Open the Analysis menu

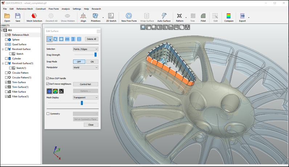66,9
